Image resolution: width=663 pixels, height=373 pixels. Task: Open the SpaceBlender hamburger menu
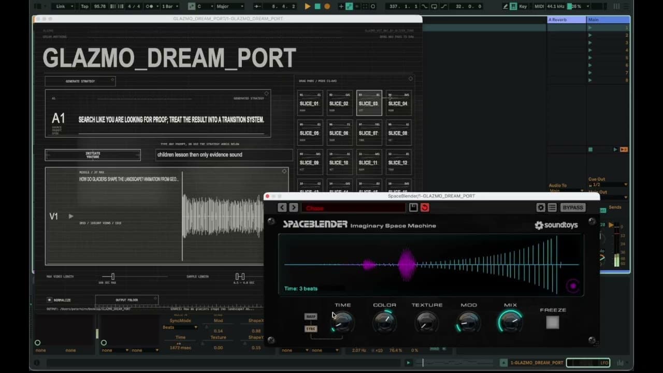pyautogui.click(x=552, y=208)
